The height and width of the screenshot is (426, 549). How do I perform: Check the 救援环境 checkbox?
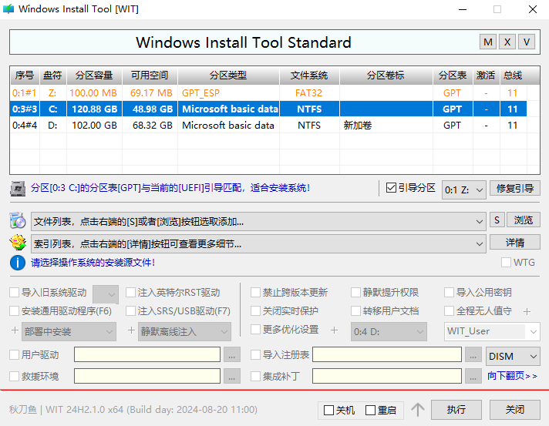[x=14, y=377]
